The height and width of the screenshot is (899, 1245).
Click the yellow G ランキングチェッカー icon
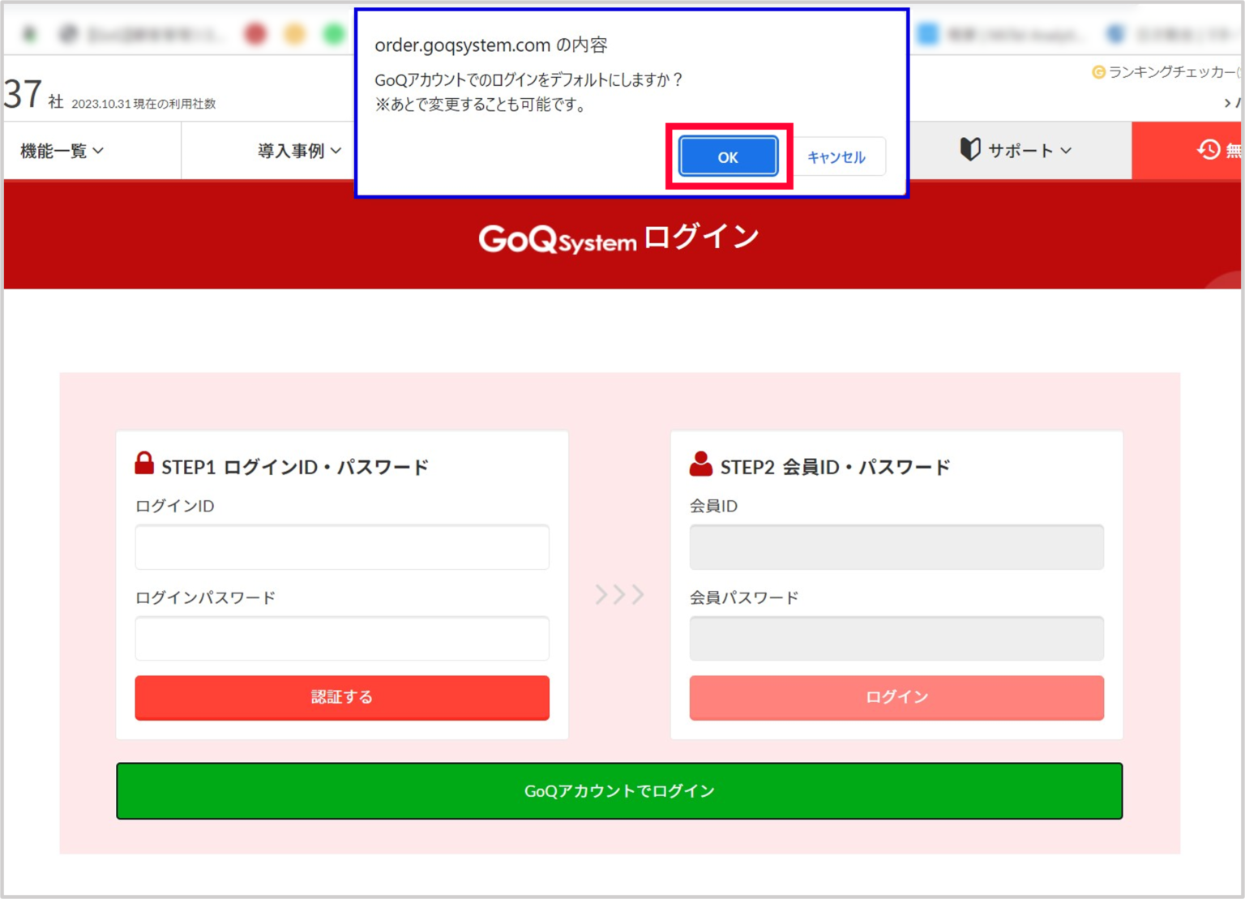point(1099,73)
